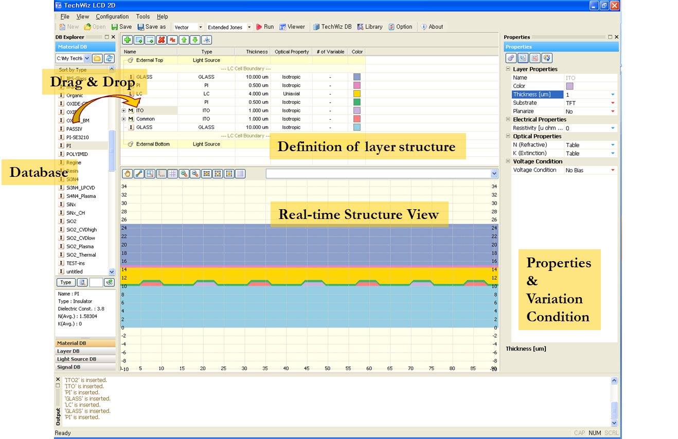
Task: Open the Library tool
Action: [x=370, y=27]
